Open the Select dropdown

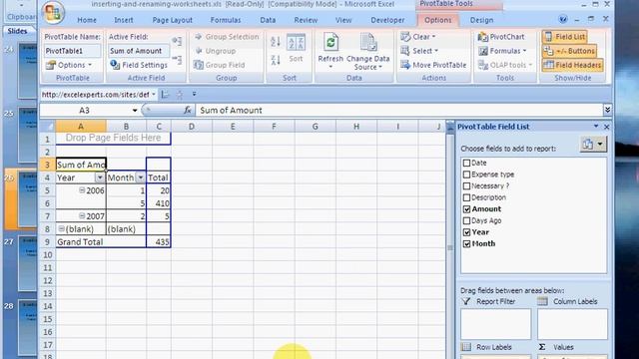pyautogui.click(x=419, y=51)
